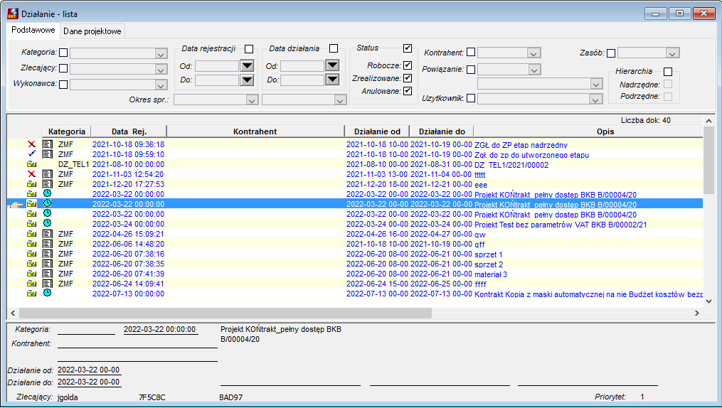Screen dimensions: 722x408
Task: Click the Działanie od column header
Action: pyautogui.click(x=377, y=131)
